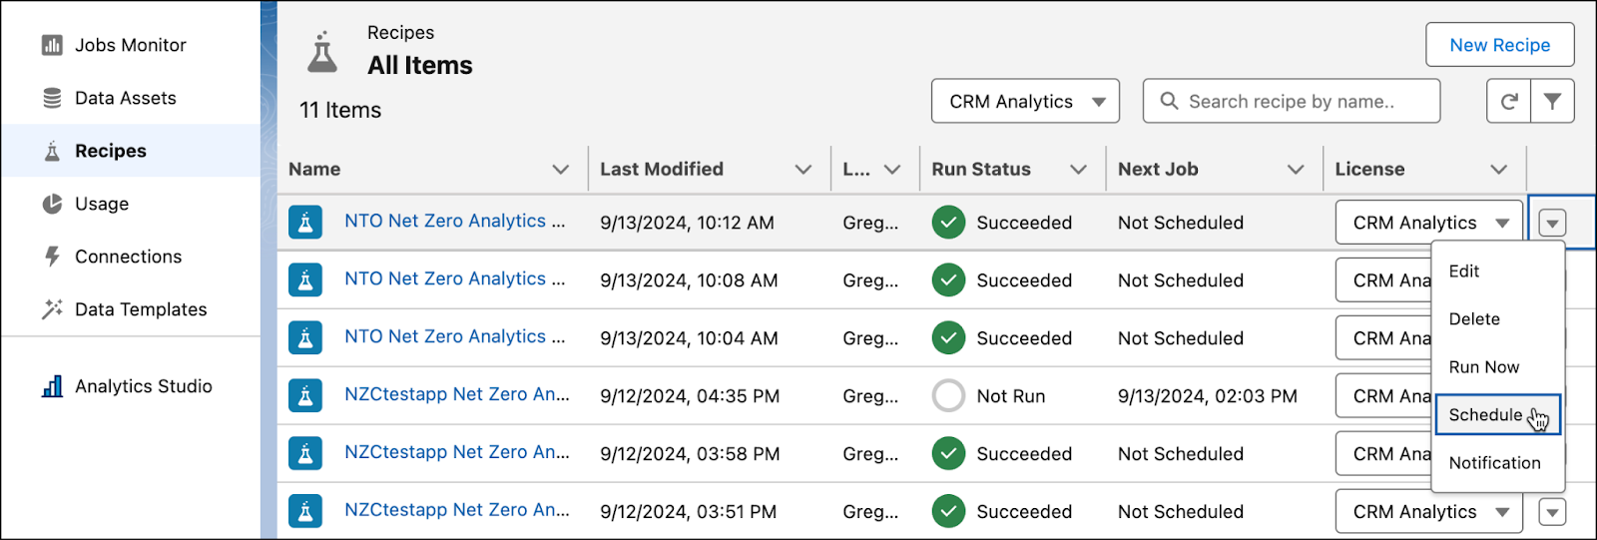Open NTO Net Zero recipe modified 10:12 AM

[454, 222]
